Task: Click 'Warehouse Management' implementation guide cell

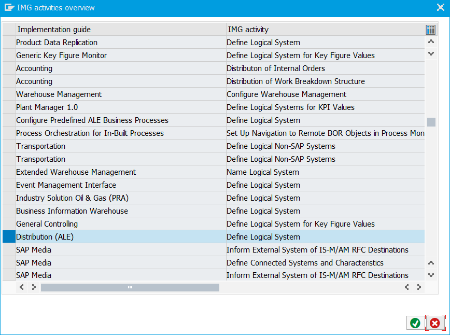Action: coord(121,94)
